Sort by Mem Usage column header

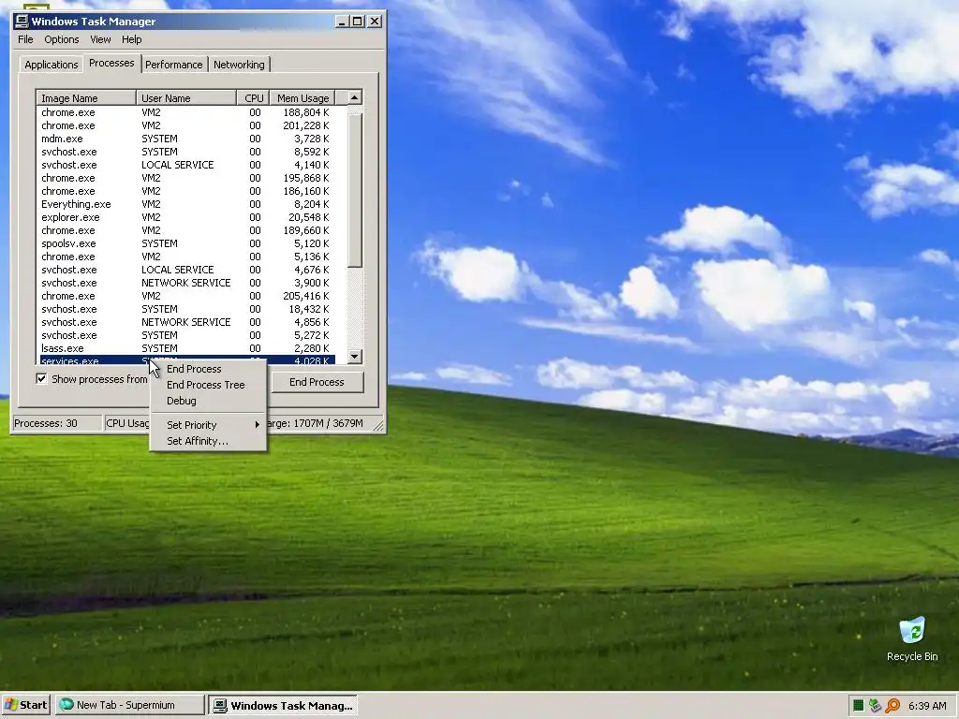pyautogui.click(x=302, y=97)
